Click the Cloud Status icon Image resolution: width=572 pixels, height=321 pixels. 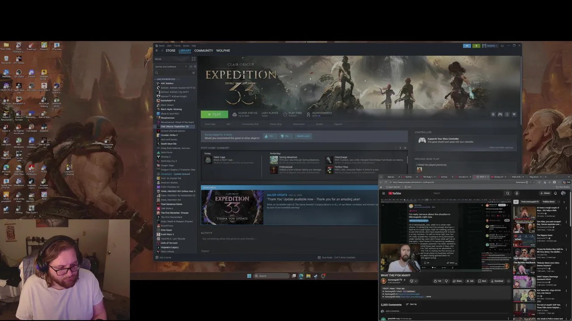(235, 115)
